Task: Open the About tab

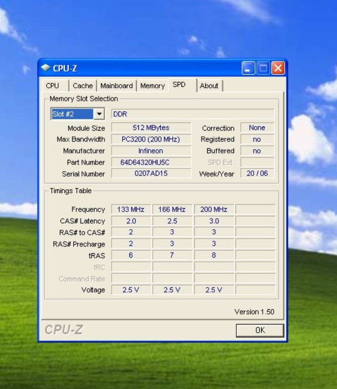Action: (209, 86)
